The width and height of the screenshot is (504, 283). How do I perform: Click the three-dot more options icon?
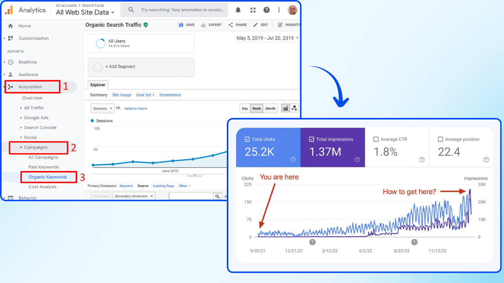pyautogui.click(x=279, y=10)
